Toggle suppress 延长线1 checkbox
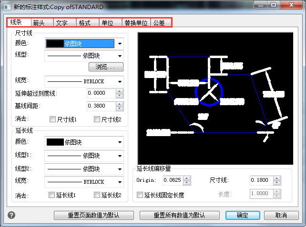 51,195
